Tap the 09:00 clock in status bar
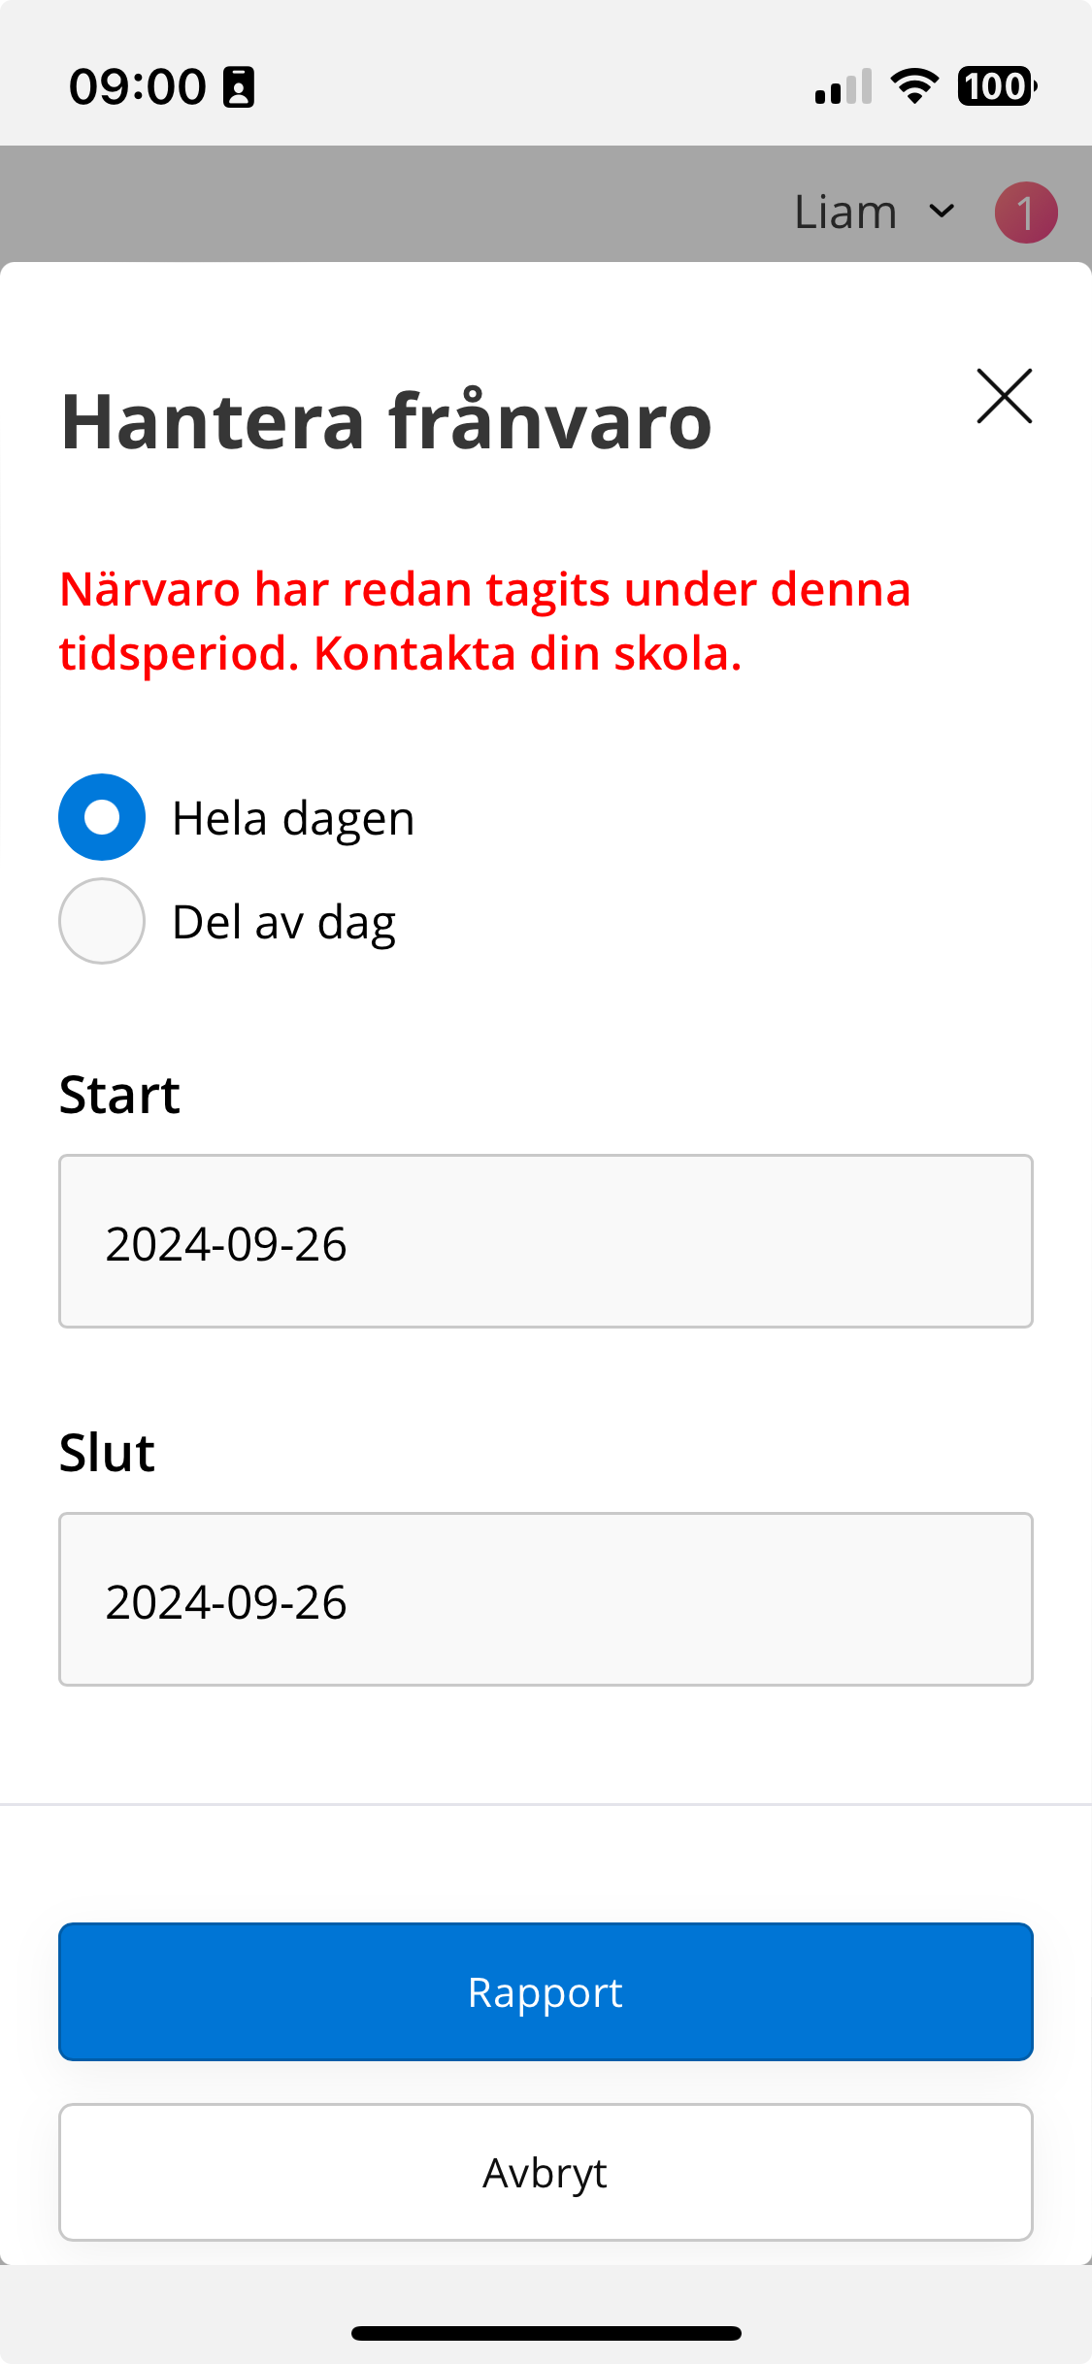Viewport: 1092px width, 2364px height. 138,86
